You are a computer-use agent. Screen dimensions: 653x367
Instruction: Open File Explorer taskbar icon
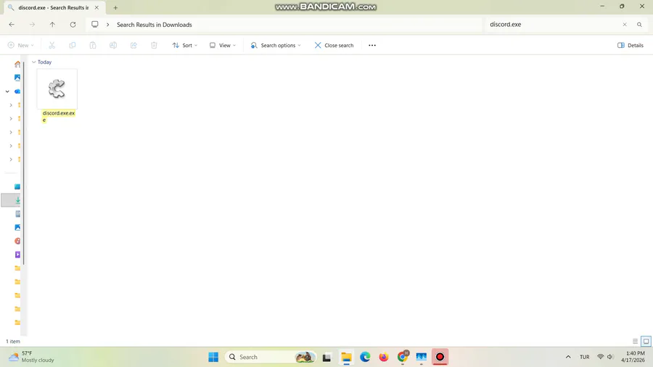pyautogui.click(x=346, y=357)
